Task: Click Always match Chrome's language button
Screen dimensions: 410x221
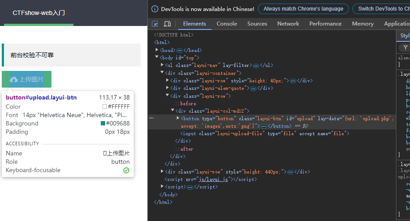Action: tap(303, 9)
